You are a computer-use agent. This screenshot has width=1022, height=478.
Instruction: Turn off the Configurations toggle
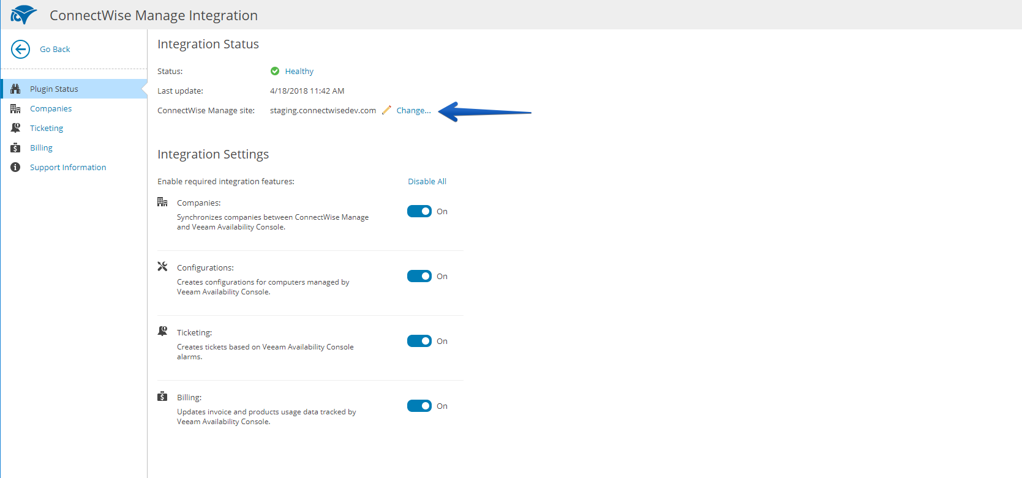[419, 276]
